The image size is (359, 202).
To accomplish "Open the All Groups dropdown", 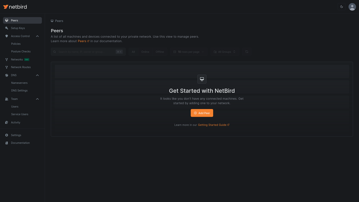I will [x=224, y=52].
